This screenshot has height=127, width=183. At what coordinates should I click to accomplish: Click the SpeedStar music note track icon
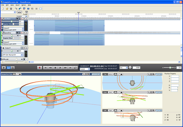pos(3,33)
